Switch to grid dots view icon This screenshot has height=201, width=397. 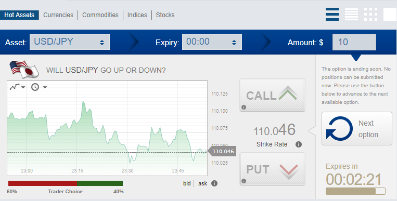coord(370,15)
